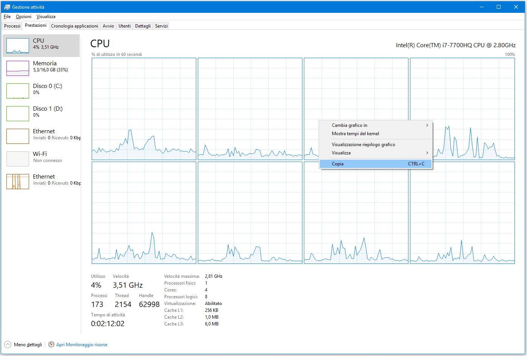Screen dimensions: 527x356
Task: Switch to the Processi tab
Action: (x=12, y=26)
